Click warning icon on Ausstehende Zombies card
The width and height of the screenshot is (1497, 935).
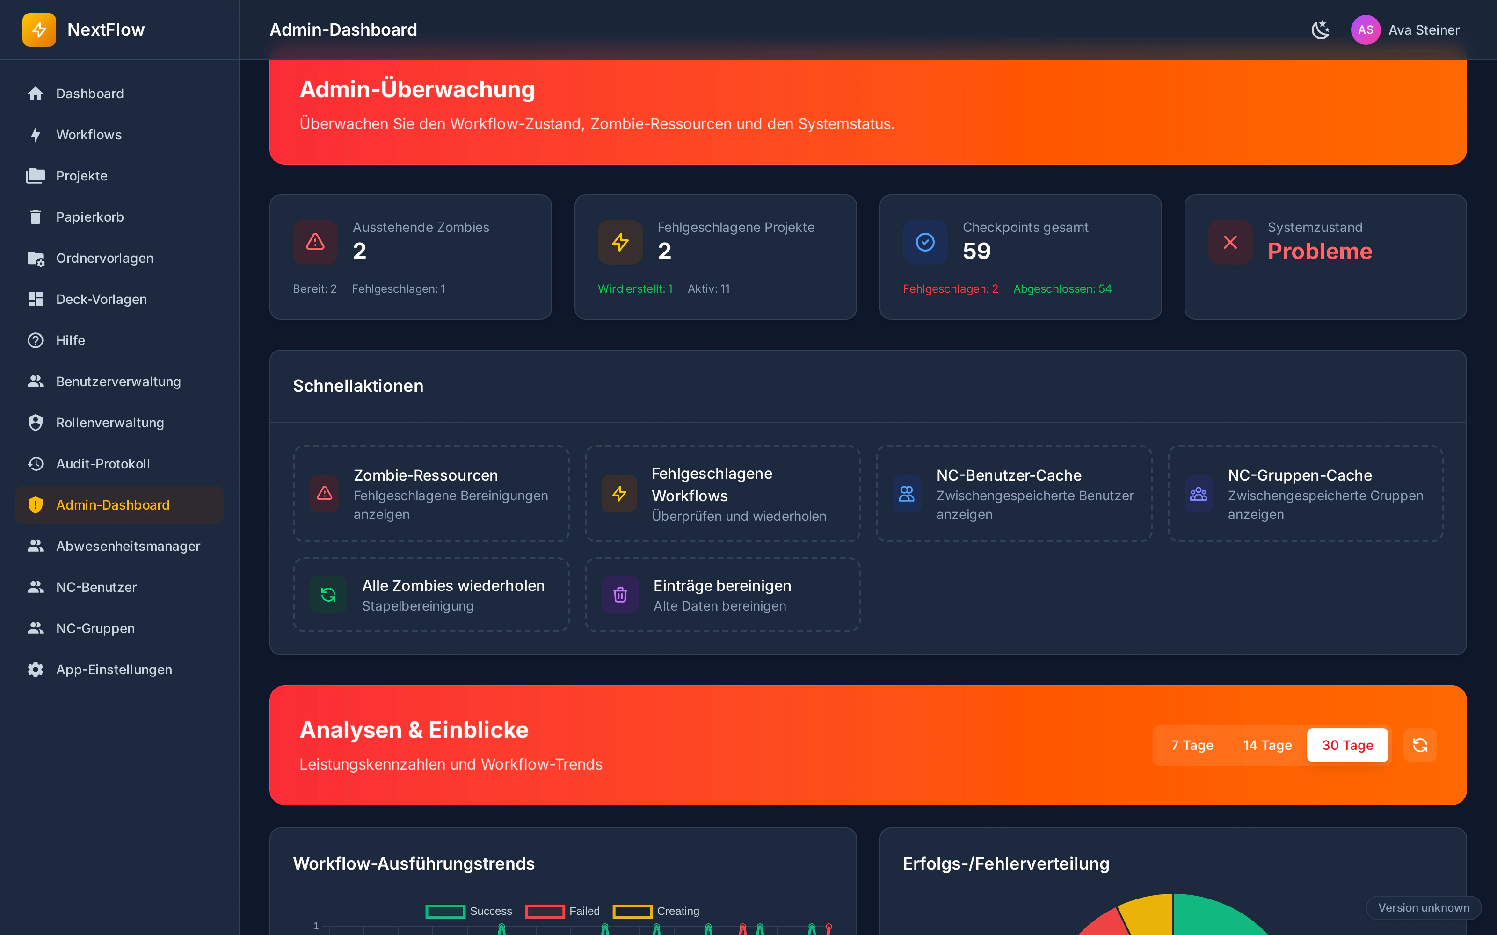tap(315, 242)
